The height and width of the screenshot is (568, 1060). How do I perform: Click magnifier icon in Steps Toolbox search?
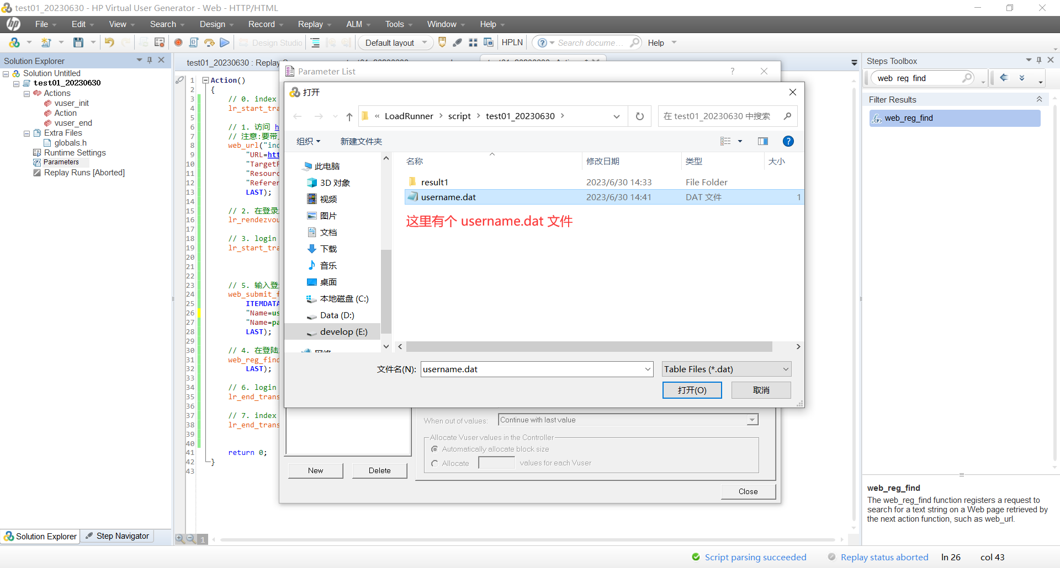(967, 78)
